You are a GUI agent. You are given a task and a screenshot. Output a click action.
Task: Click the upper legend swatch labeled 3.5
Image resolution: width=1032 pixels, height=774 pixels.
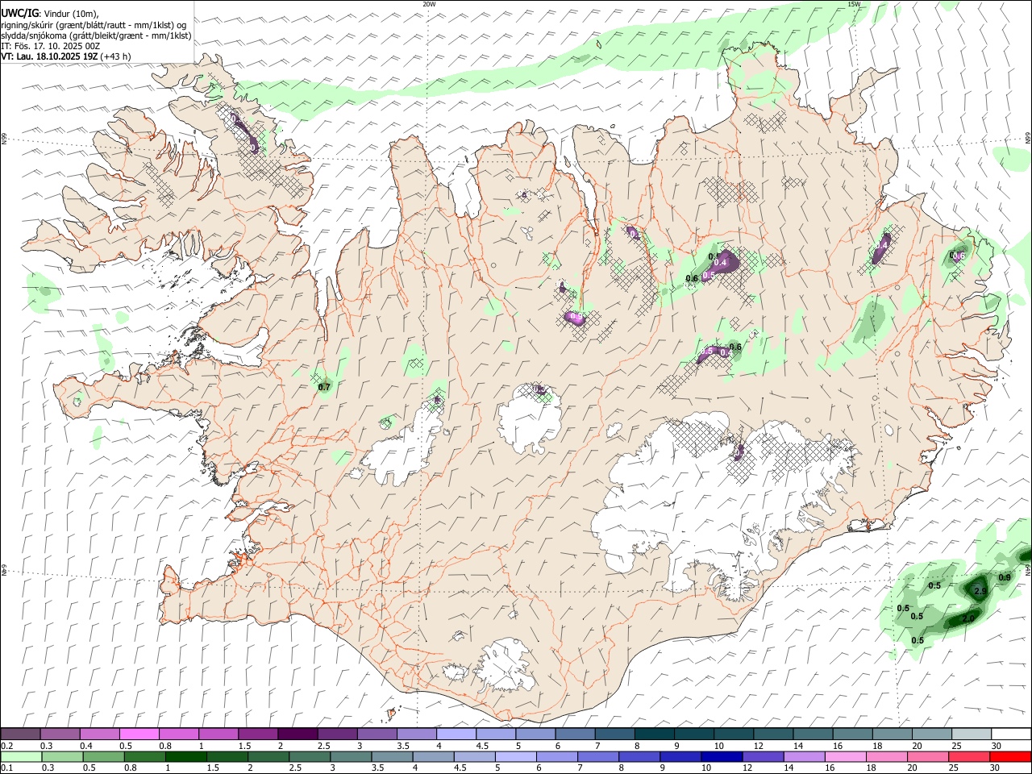[x=417, y=734]
